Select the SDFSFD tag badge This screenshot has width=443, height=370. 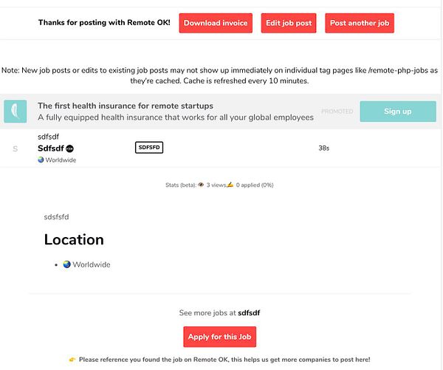[x=149, y=148]
